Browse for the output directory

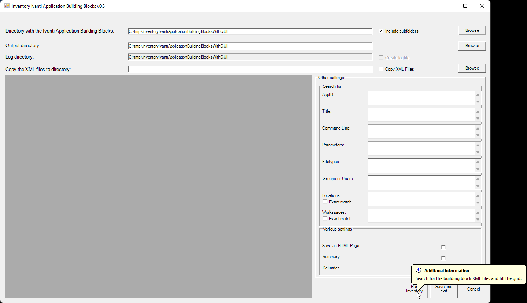472,46
